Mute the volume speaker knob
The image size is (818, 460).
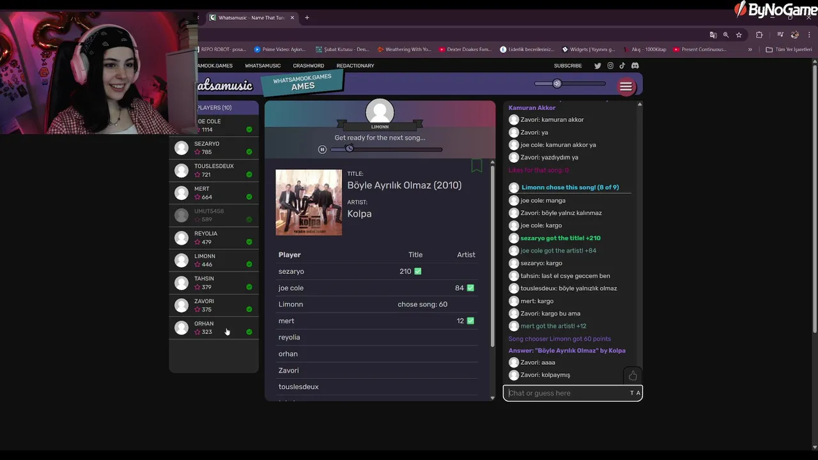(x=557, y=84)
